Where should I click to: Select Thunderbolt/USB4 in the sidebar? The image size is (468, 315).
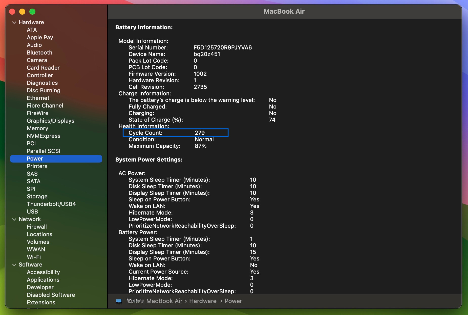pos(51,204)
